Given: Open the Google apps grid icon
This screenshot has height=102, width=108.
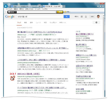Looking at the screenshot, I should (x=82, y=17).
